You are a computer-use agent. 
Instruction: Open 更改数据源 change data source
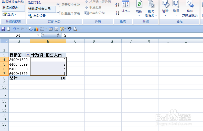point(151,9)
